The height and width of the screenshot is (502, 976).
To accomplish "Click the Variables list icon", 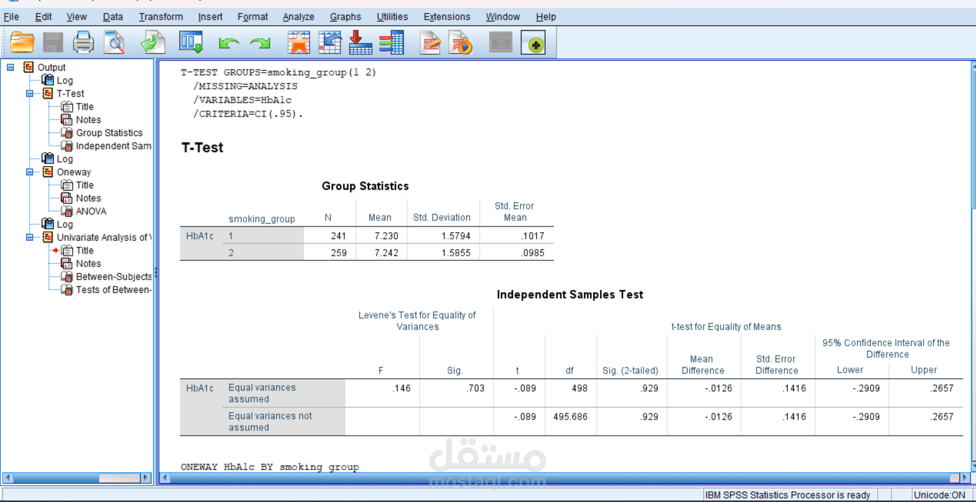I will (x=392, y=43).
